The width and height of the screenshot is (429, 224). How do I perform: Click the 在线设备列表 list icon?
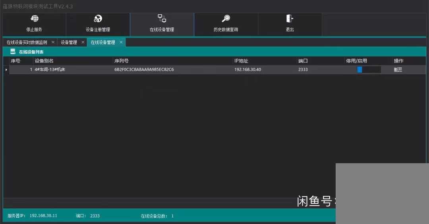coord(13,51)
